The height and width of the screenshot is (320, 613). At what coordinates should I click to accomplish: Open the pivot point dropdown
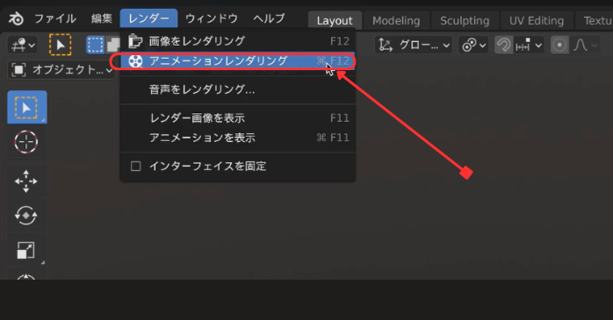473,46
